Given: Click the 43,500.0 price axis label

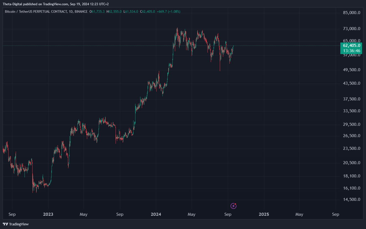Looking at the screenshot, I should (x=351, y=83).
